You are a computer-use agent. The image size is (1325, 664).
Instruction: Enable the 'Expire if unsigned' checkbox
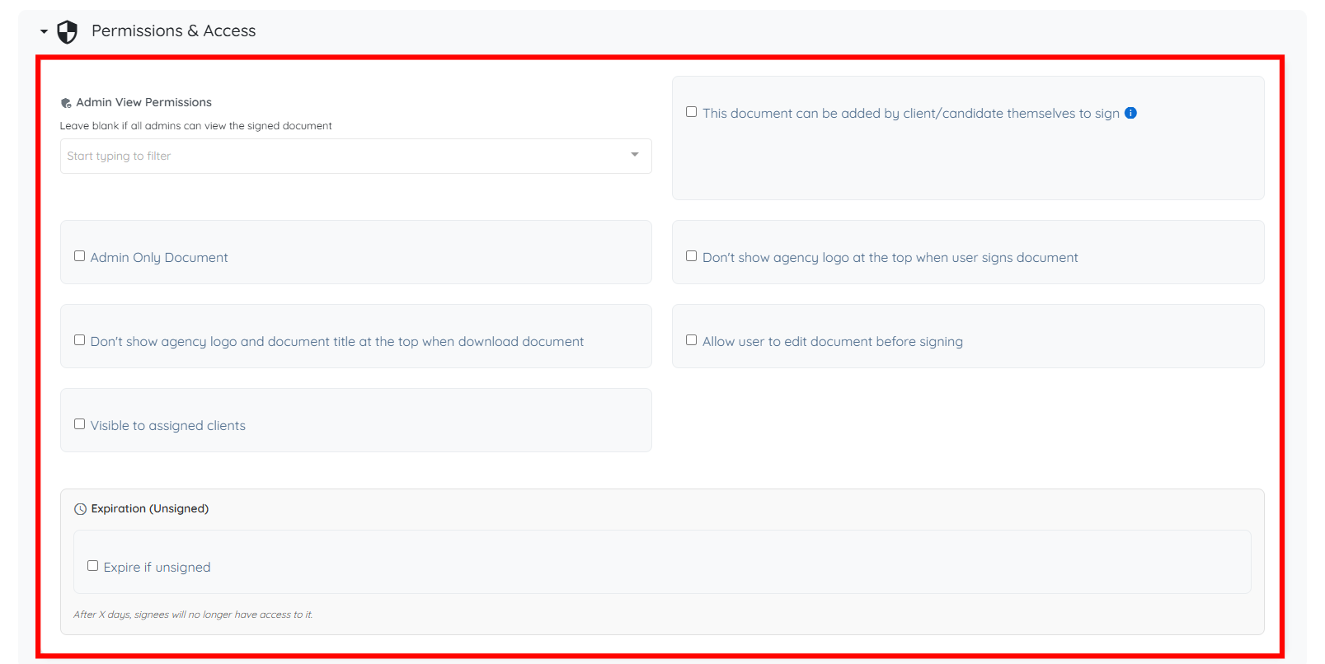tap(92, 566)
